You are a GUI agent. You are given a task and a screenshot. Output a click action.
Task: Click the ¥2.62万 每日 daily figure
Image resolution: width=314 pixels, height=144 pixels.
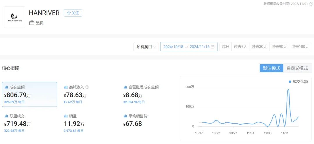73,102
